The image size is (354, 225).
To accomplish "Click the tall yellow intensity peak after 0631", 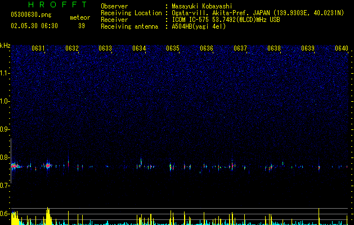I will (48, 216).
